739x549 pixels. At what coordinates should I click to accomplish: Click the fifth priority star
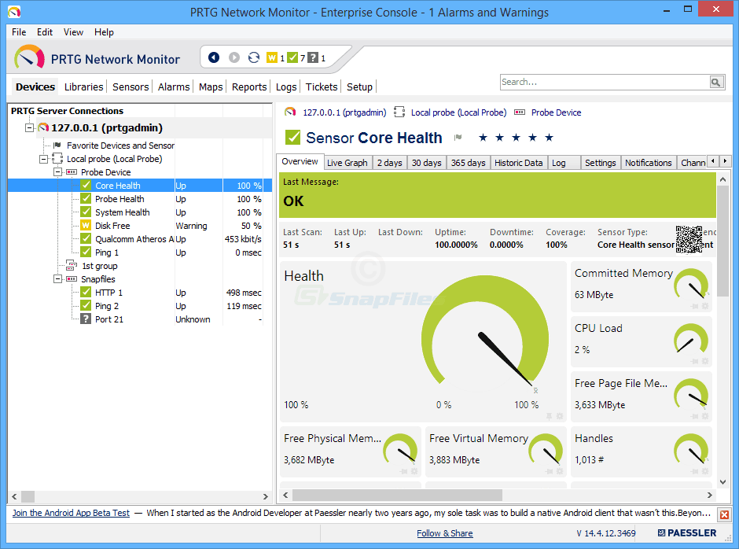[x=549, y=138]
